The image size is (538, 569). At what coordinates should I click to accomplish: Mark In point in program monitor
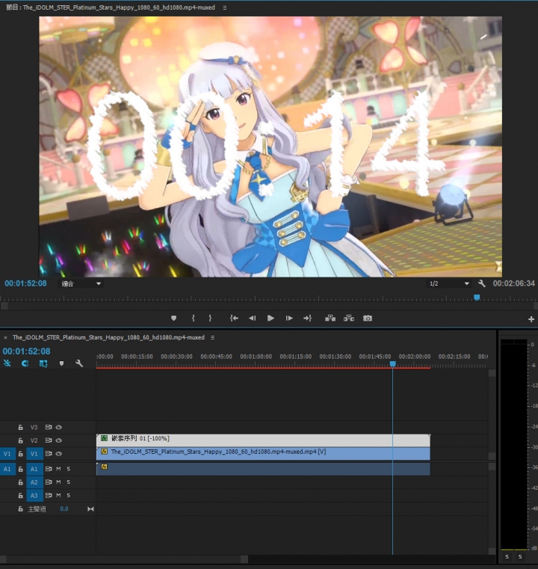coord(194,319)
